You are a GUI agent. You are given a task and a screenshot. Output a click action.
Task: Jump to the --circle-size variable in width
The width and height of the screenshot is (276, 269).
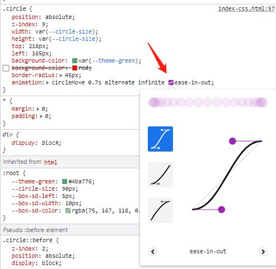[x=71, y=31]
